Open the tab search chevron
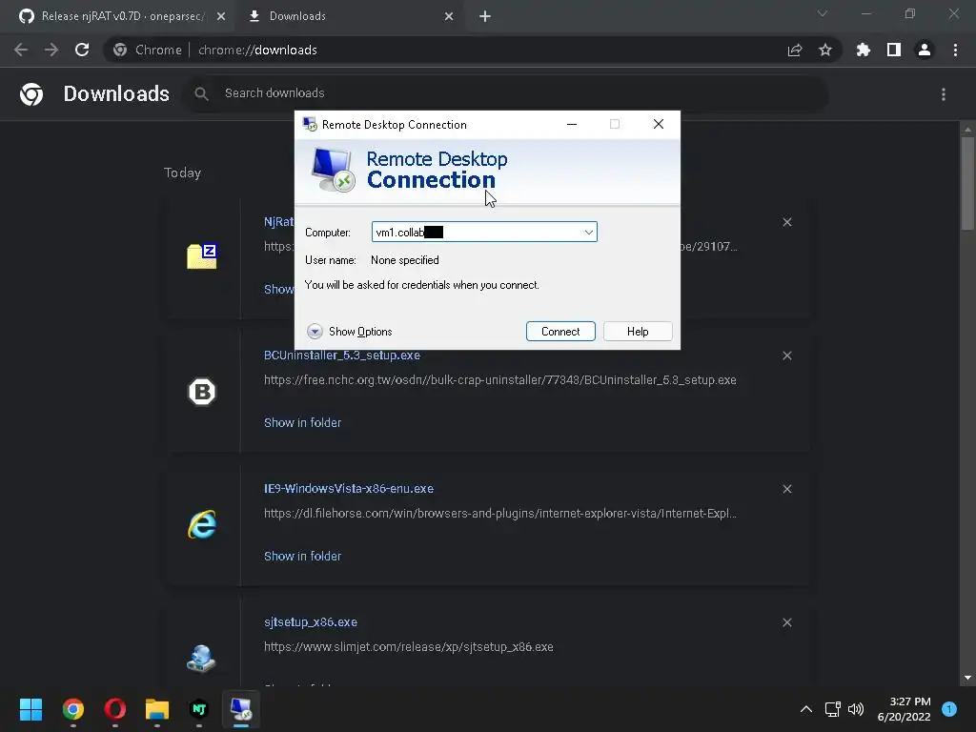This screenshot has height=732, width=976. pos(823,13)
